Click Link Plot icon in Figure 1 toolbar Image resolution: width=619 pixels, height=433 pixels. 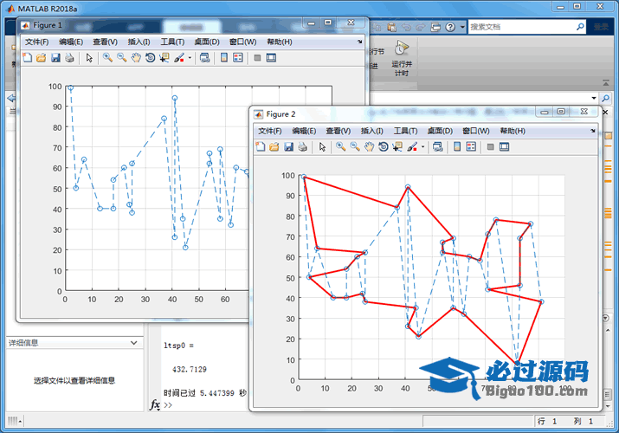[x=204, y=58]
